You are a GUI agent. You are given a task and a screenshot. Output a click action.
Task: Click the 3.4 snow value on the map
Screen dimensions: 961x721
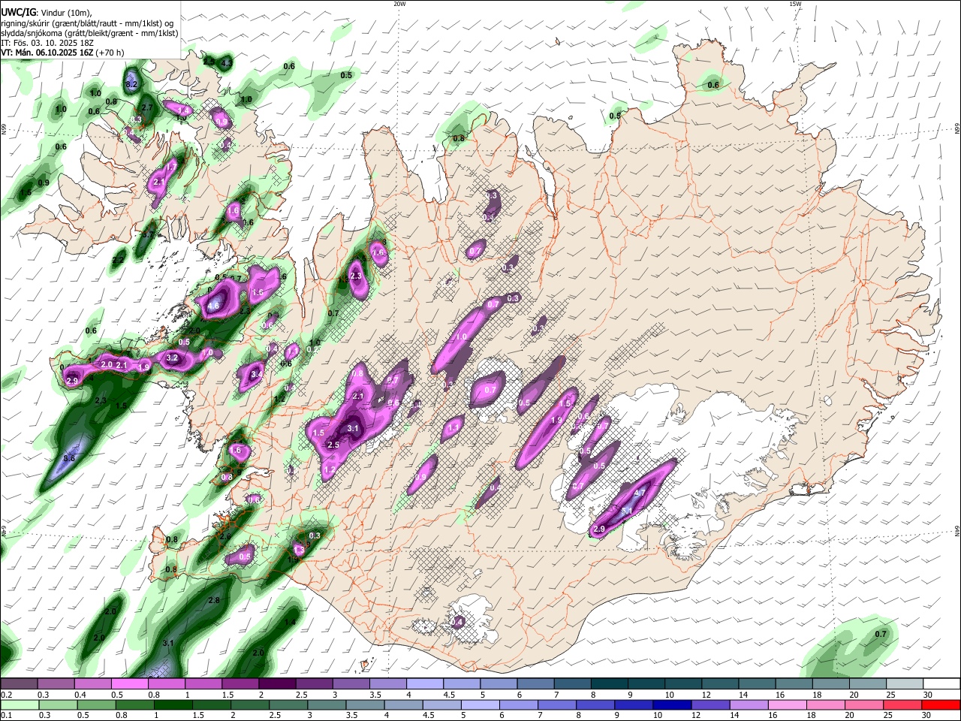click(x=257, y=374)
